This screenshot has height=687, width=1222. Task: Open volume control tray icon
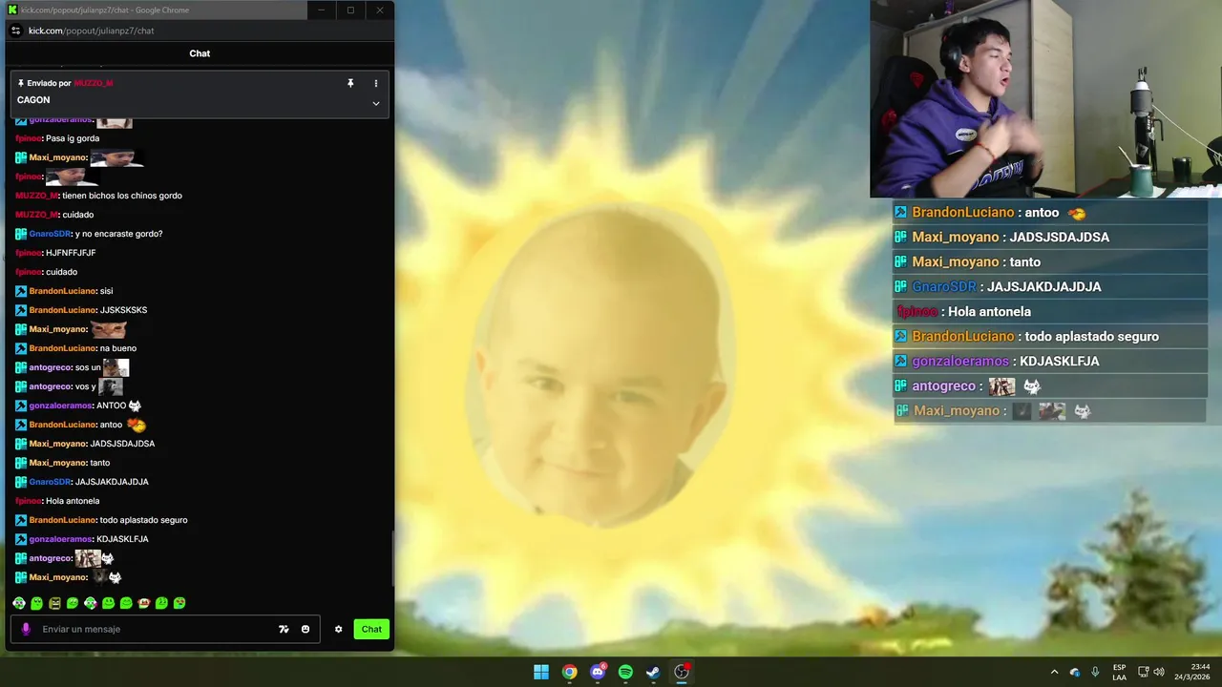pyautogui.click(x=1159, y=672)
